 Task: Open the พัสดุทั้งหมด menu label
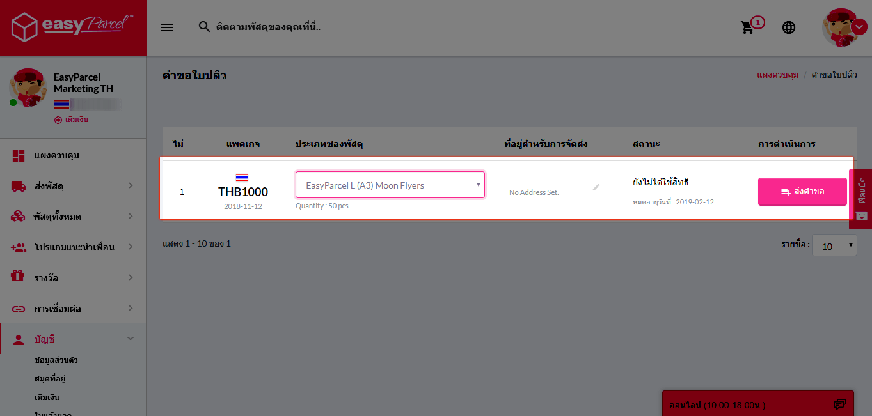pyautogui.click(x=58, y=217)
